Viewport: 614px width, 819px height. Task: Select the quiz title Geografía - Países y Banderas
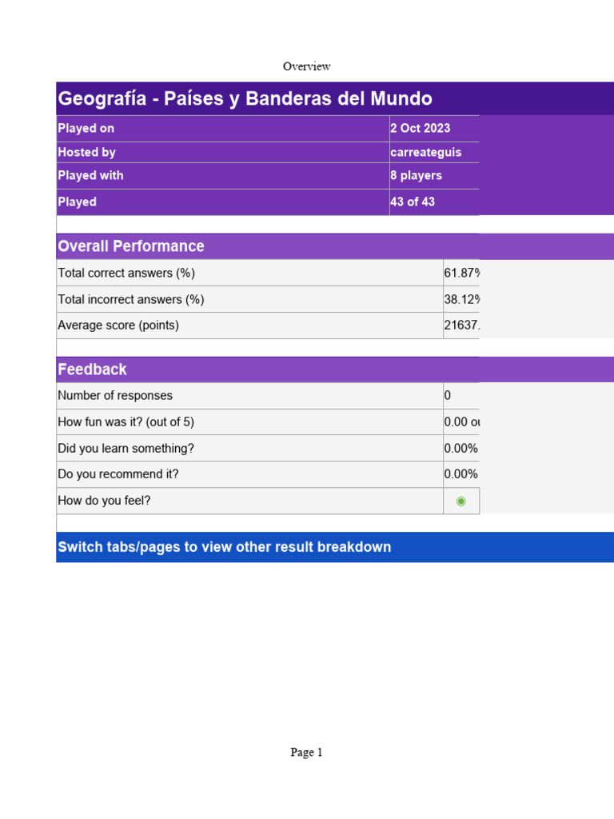coord(245,99)
